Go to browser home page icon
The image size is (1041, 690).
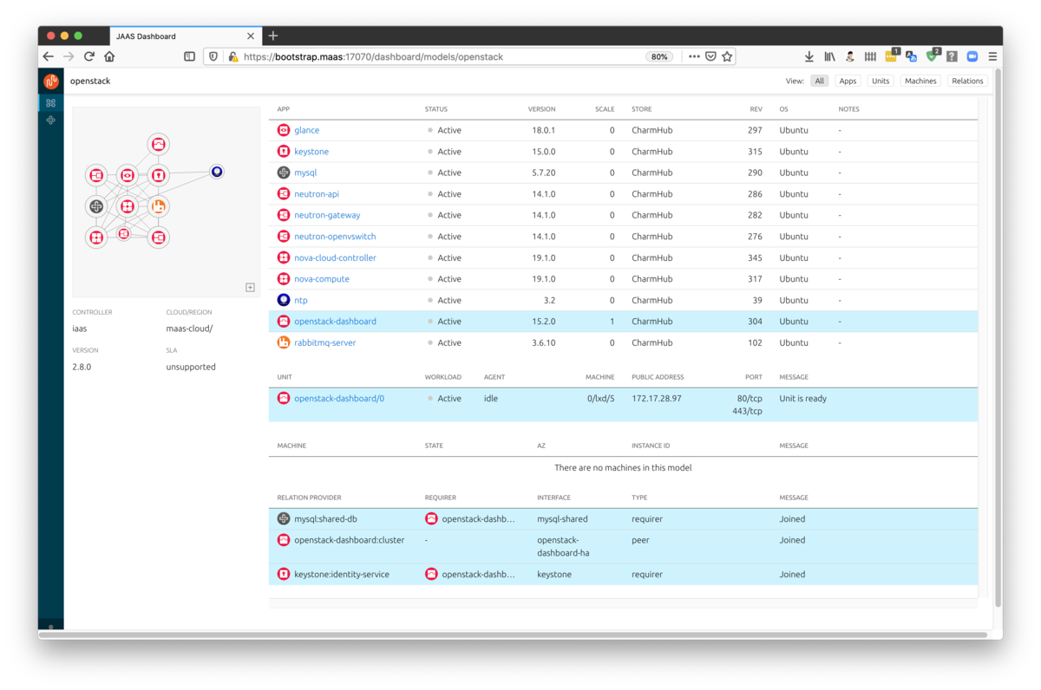pyautogui.click(x=109, y=56)
